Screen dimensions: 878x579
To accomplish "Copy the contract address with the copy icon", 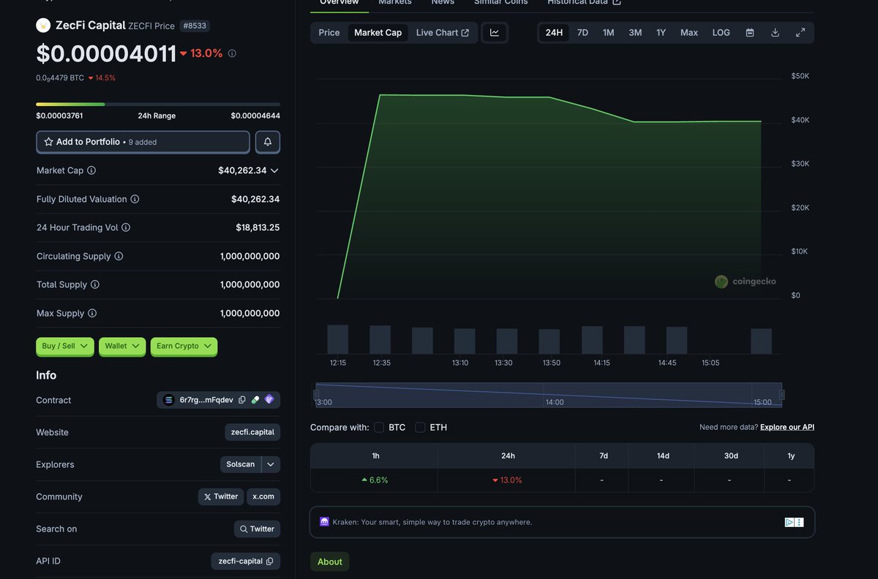I will [x=242, y=400].
